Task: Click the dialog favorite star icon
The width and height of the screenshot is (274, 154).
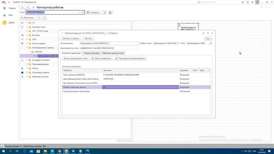Action: point(62,33)
